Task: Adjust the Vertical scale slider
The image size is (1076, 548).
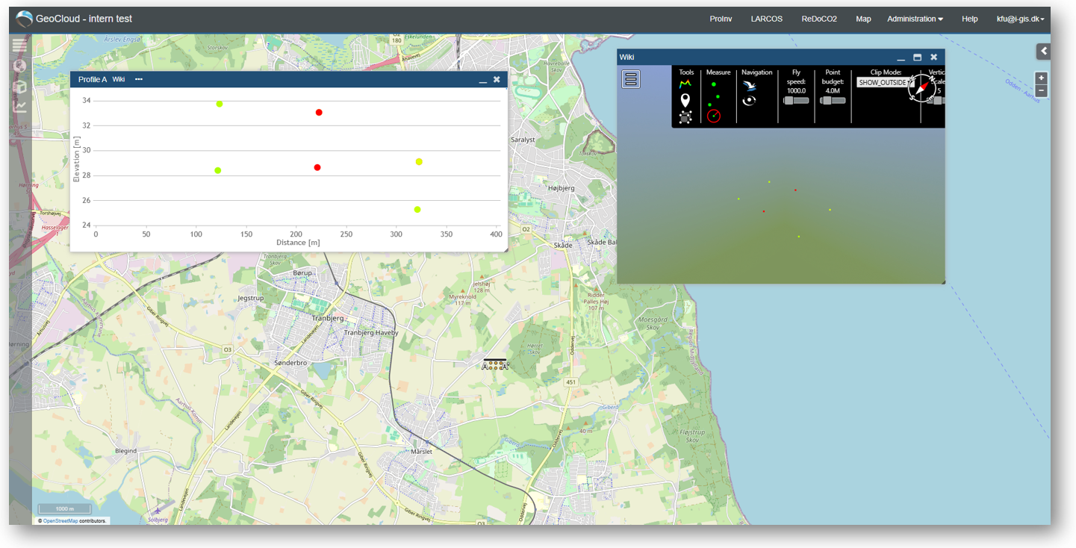Action: pos(935,100)
